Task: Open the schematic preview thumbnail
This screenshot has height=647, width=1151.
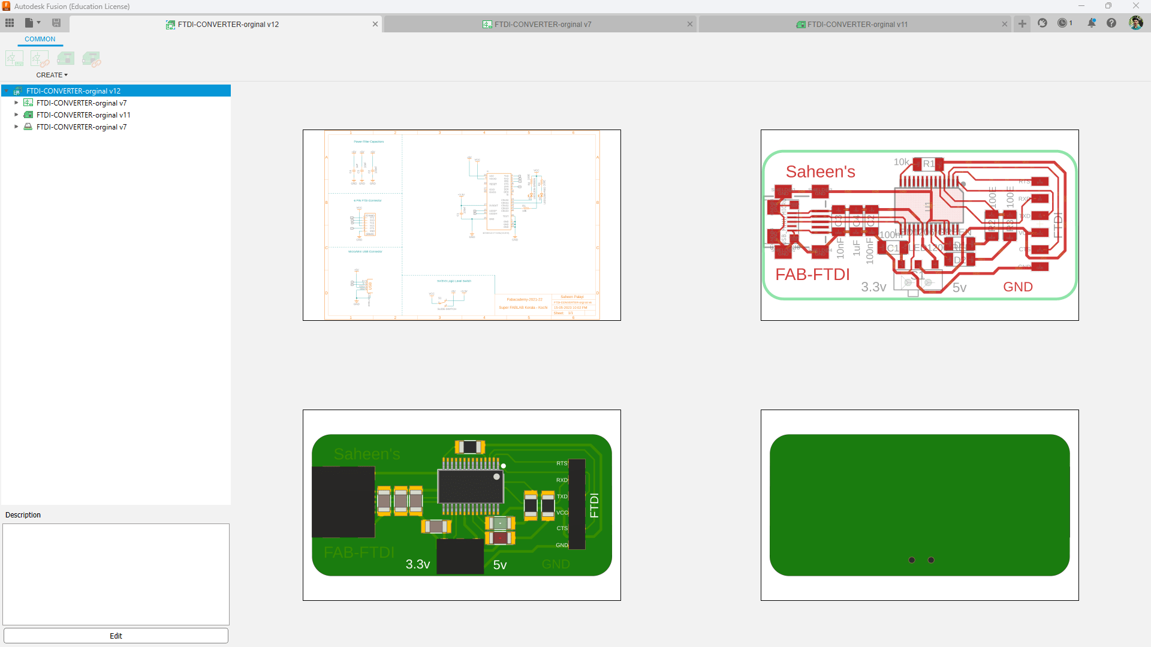Action: pyautogui.click(x=462, y=225)
